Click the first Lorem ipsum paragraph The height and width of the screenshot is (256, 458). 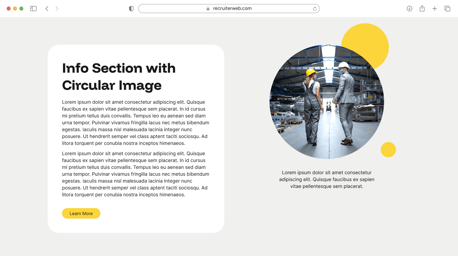click(x=135, y=123)
